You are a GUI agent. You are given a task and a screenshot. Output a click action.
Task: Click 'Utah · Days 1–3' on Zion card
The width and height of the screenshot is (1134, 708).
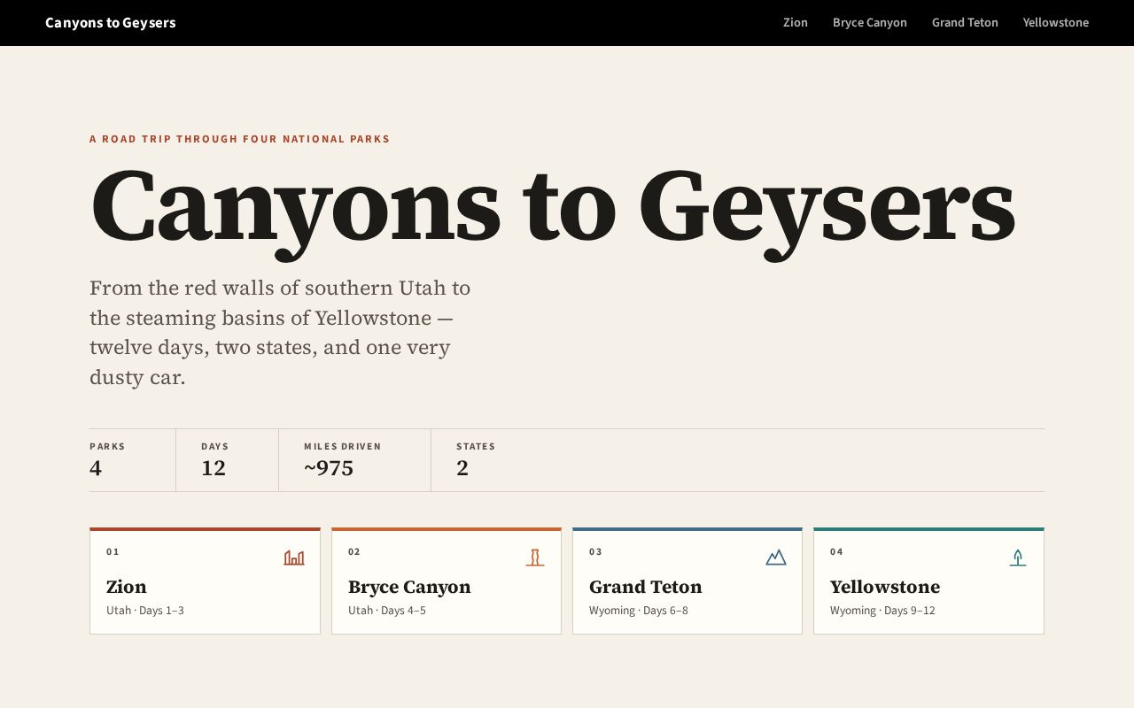[x=145, y=611]
